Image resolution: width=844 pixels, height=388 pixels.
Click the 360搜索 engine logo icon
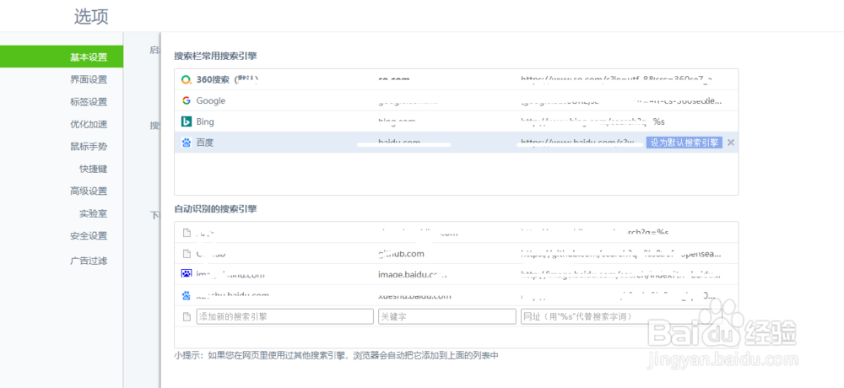click(187, 79)
